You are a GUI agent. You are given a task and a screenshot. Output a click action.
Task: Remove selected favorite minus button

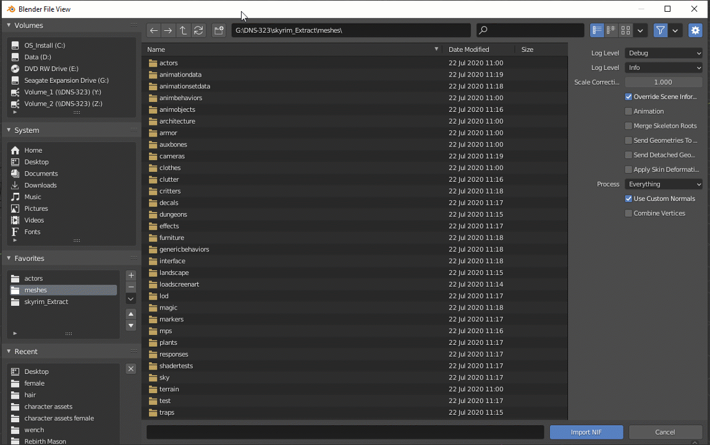click(131, 287)
